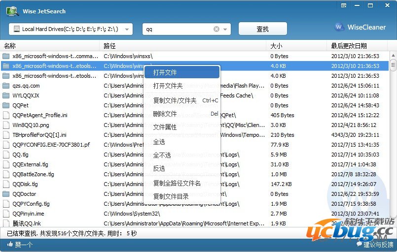
Task: Sort by the 最后更改日期 column header
Action: click(357, 46)
